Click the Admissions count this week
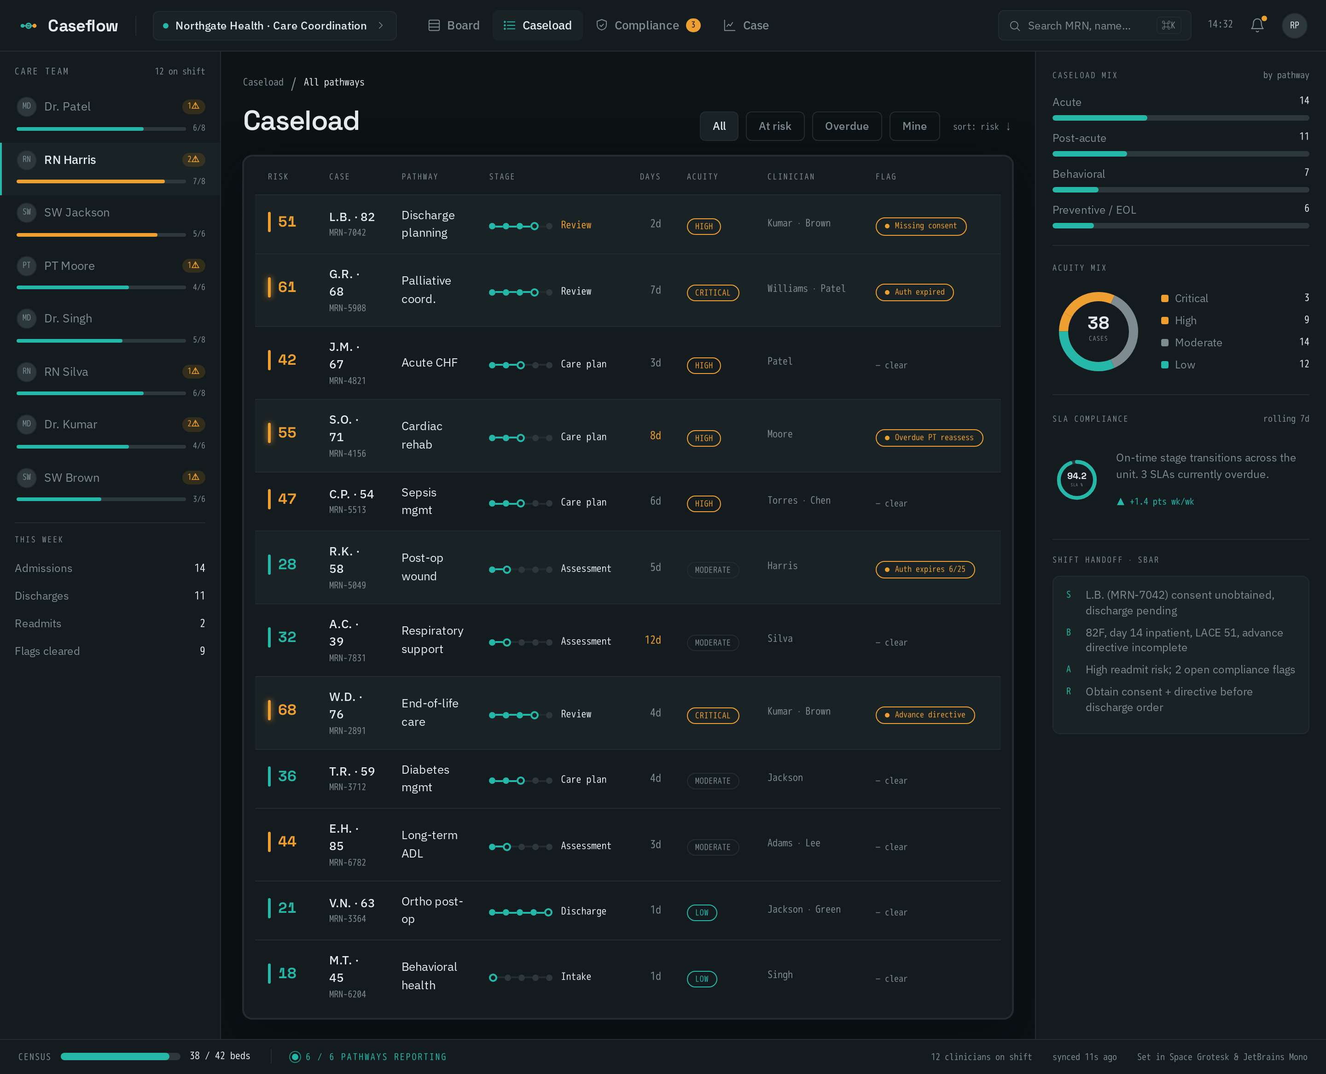 click(x=200, y=568)
